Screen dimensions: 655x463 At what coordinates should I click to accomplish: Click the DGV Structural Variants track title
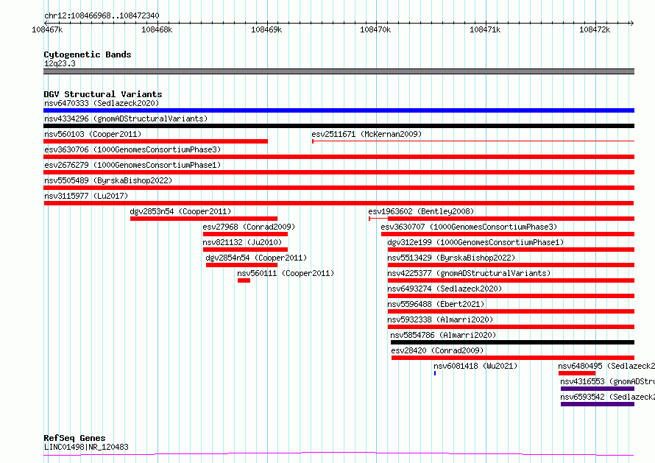coord(103,94)
